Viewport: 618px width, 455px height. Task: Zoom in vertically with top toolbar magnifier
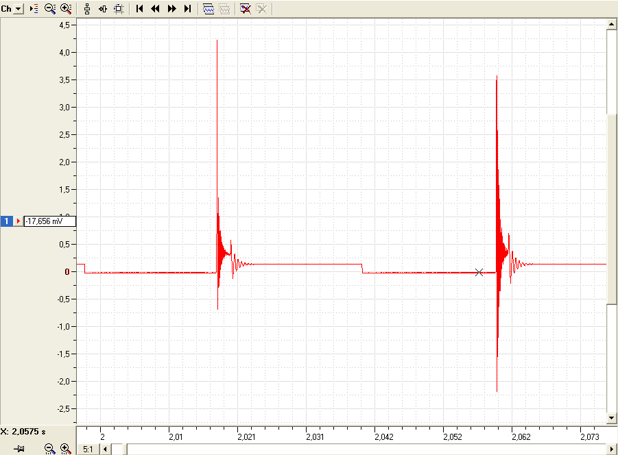[66, 9]
